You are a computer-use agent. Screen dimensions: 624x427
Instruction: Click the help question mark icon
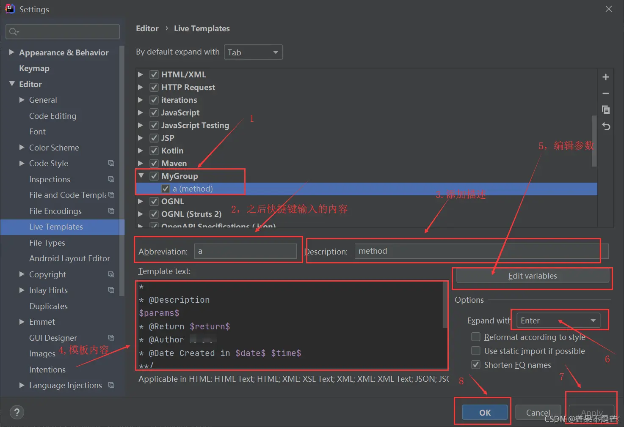coord(17,412)
